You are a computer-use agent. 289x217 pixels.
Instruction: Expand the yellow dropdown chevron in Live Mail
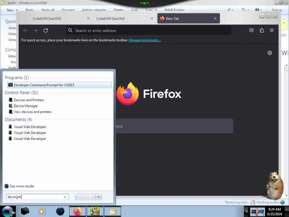click(x=284, y=23)
